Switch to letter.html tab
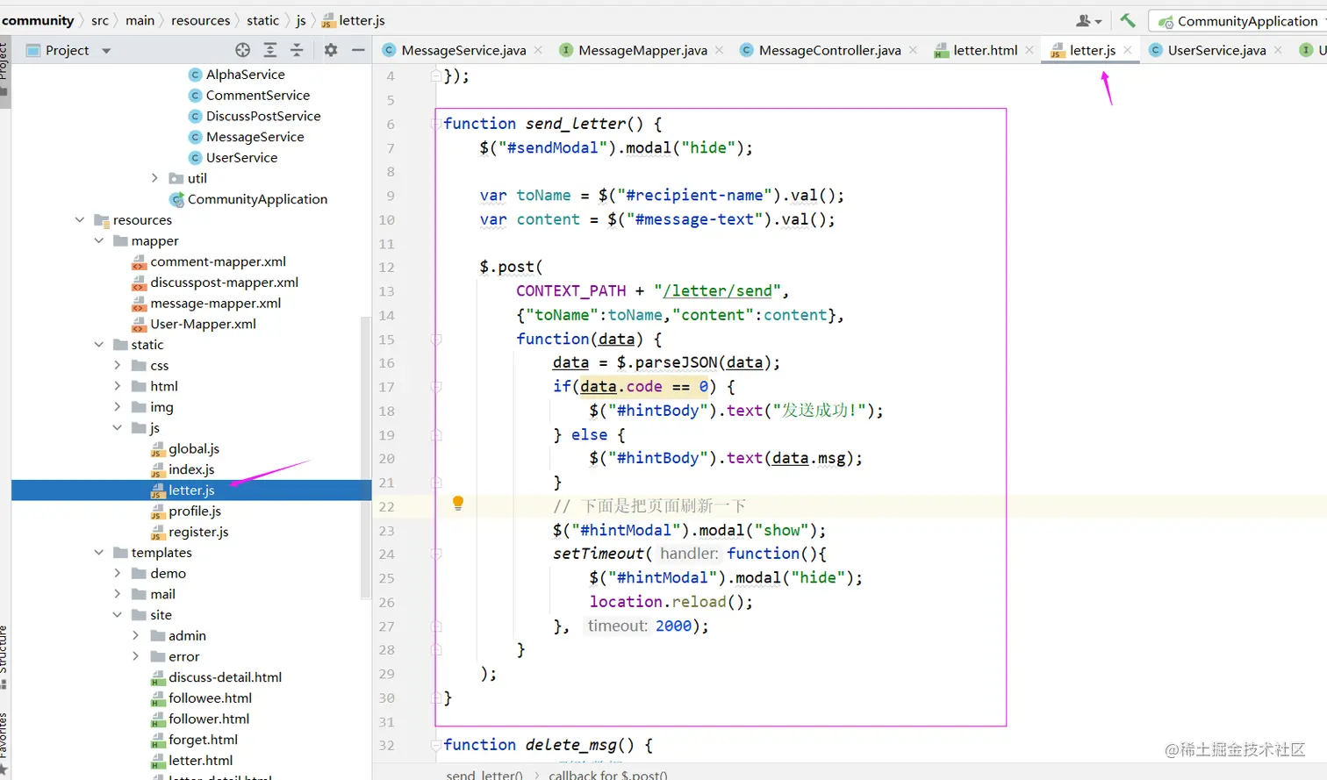This screenshot has width=1327, height=780. coord(985,50)
